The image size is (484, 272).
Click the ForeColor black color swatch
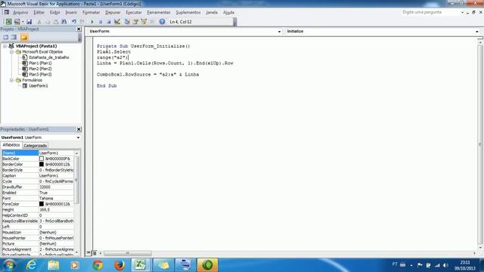(x=42, y=204)
